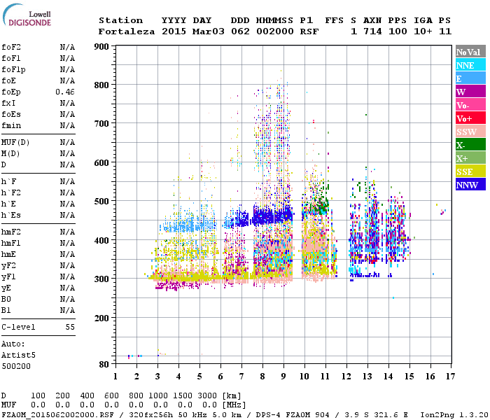The image size is (490, 420).
Task: Click the date value Mar03
Action: tap(209, 31)
